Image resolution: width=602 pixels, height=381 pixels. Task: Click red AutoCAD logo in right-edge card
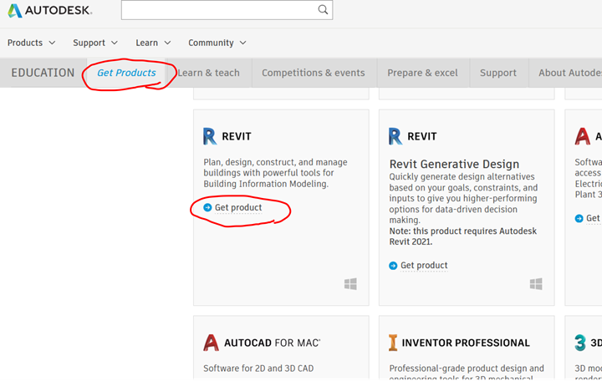point(583,136)
